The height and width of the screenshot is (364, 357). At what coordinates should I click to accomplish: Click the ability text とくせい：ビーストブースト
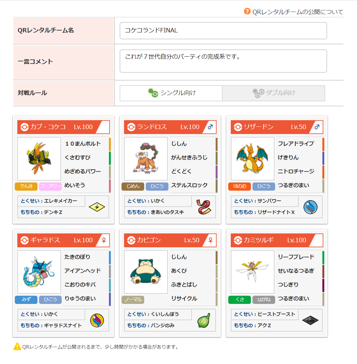[265, 314]
